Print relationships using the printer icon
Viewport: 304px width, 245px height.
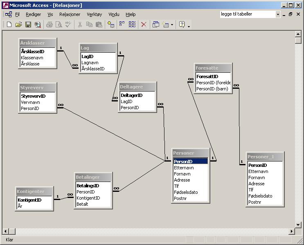[x=50, y=25]
